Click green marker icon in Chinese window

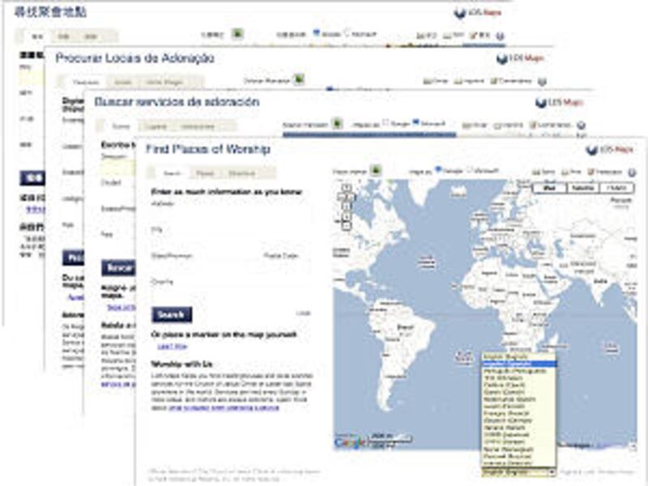[237, 33]
